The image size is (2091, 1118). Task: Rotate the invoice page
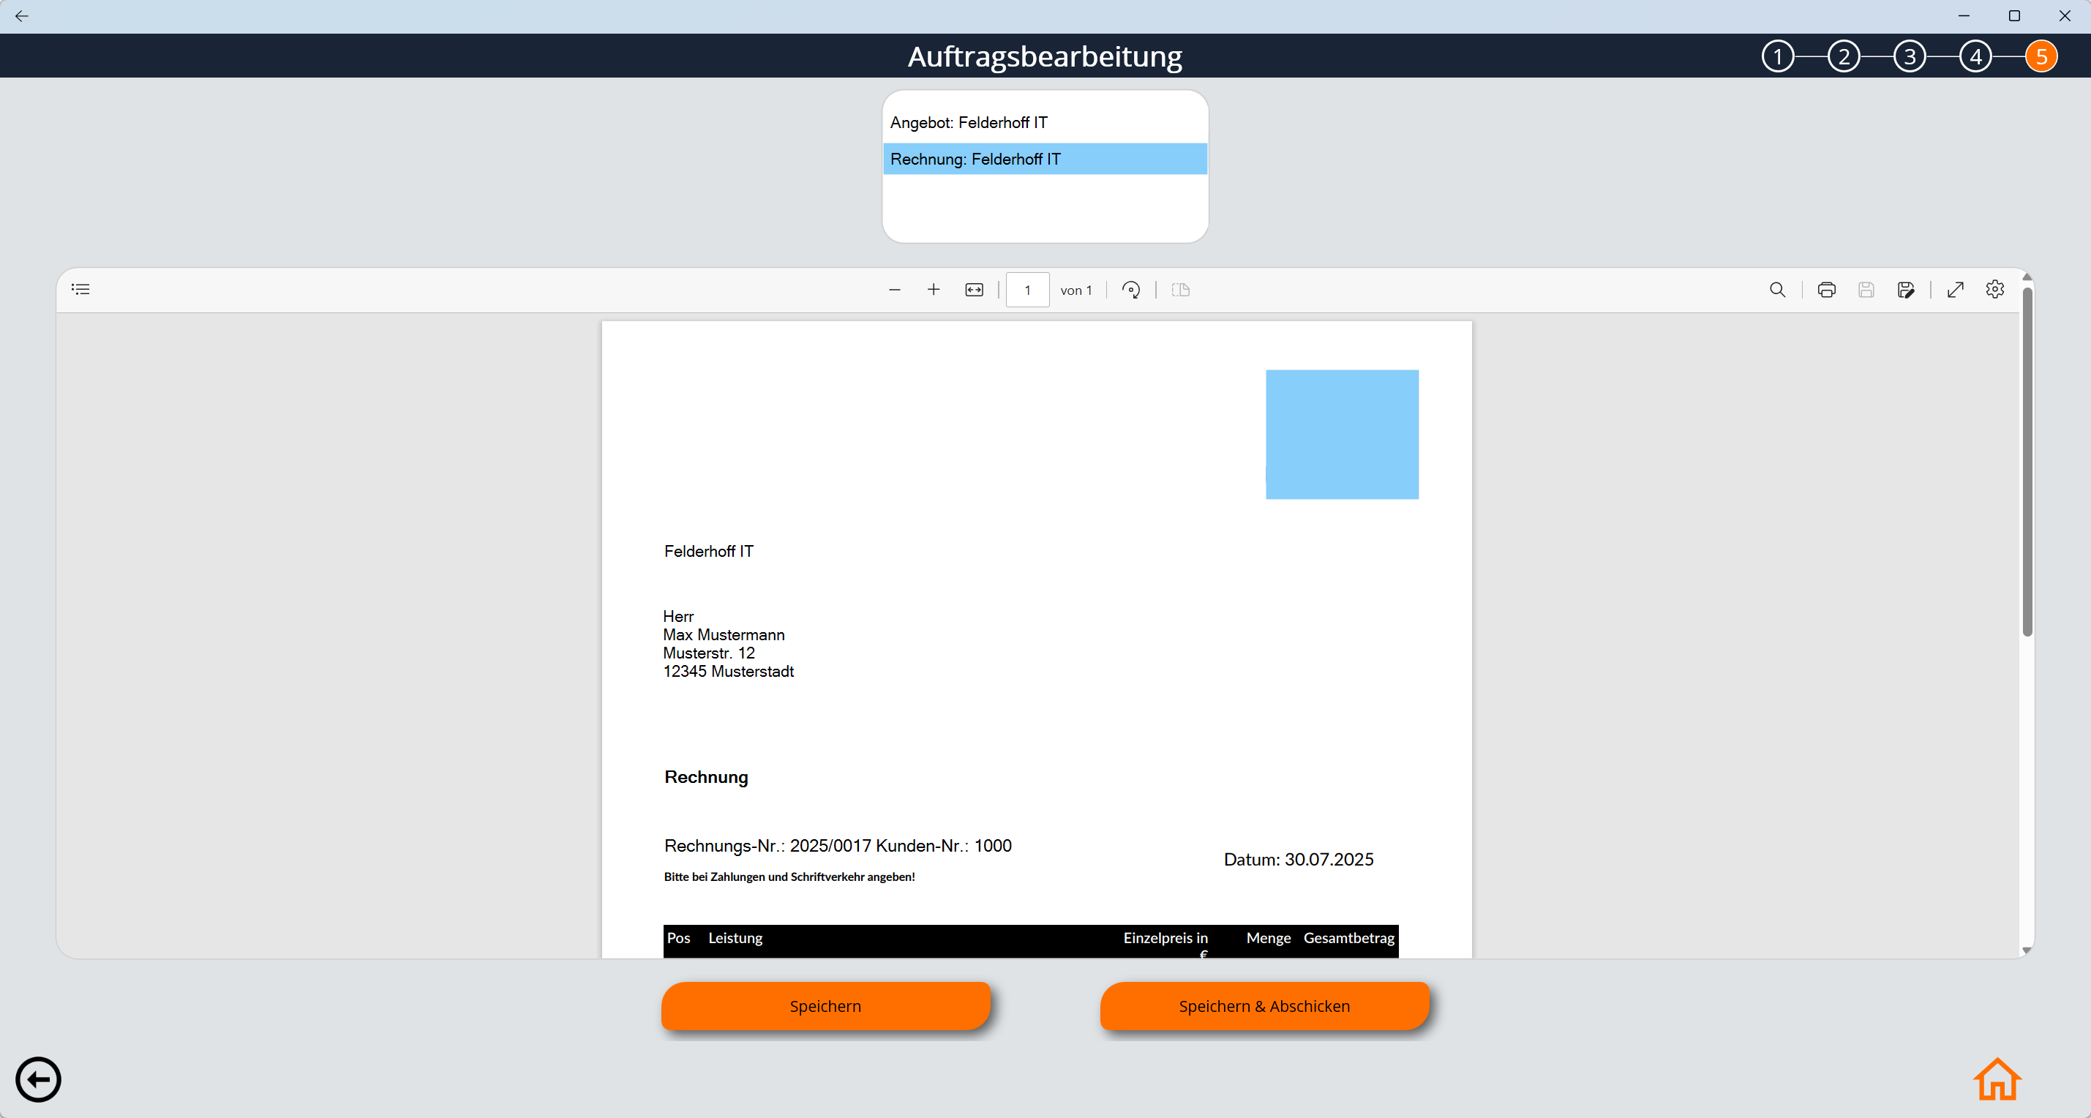pyautogui.click(x=1130, y=290)
